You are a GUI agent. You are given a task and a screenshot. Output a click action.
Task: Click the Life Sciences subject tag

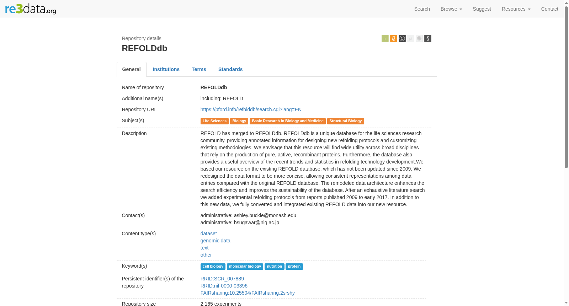[214, 121]
